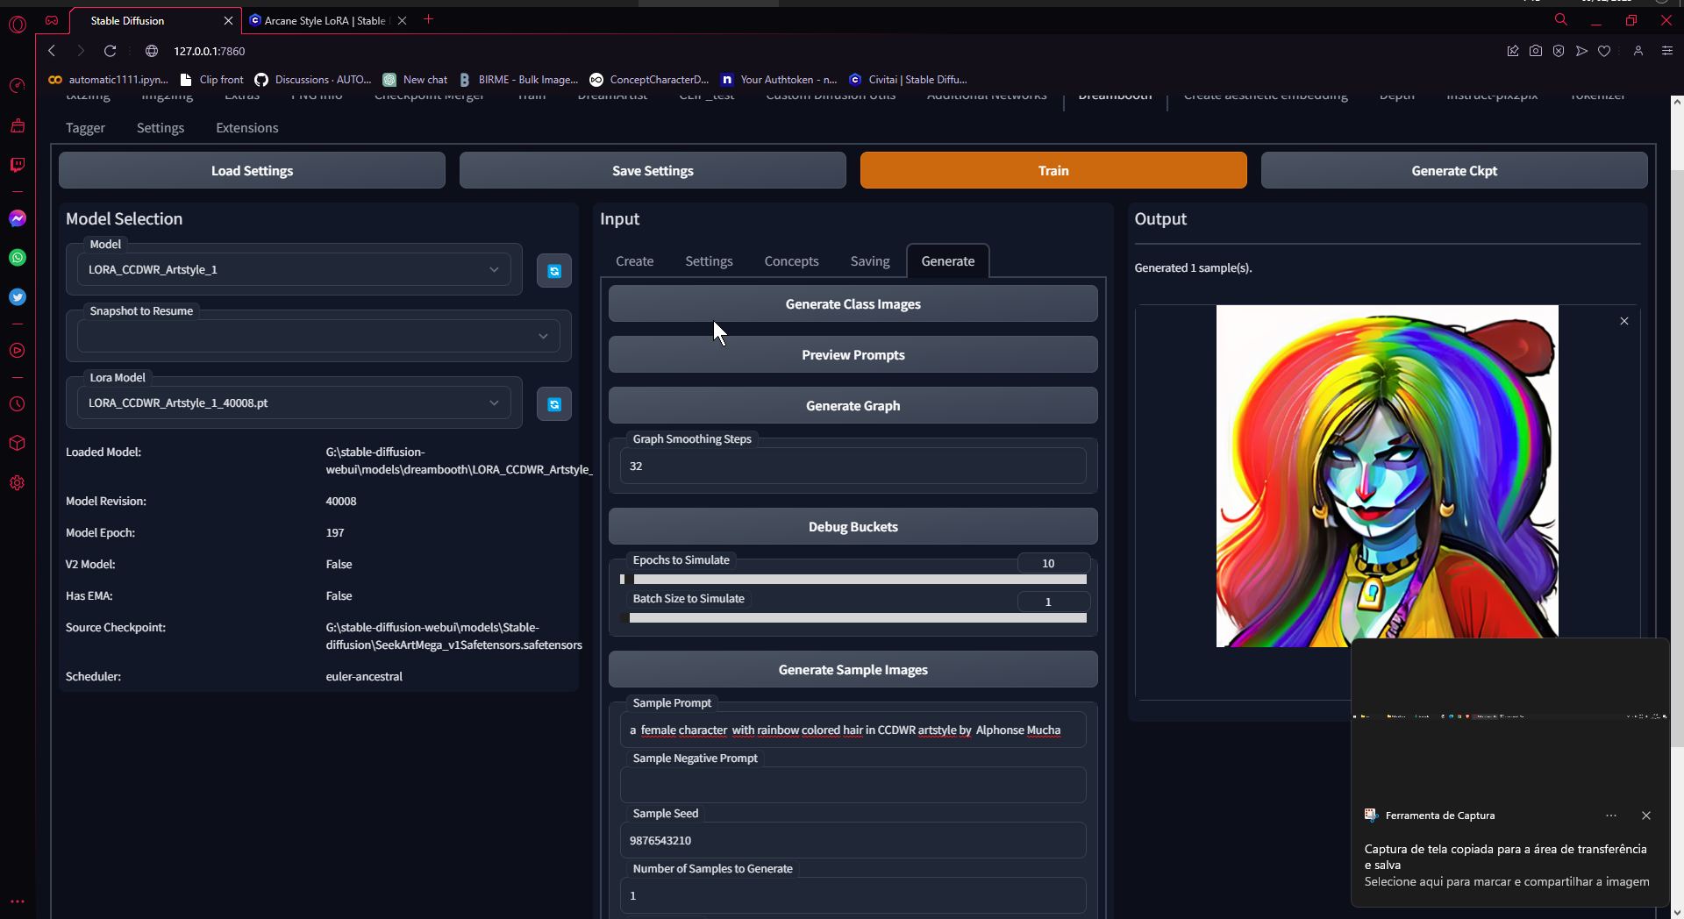Click Debug Buckets button
This screenshot has width=1684, height=919.
(853, 527)
